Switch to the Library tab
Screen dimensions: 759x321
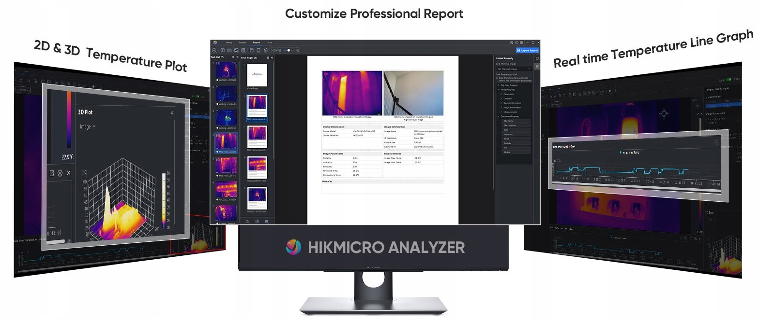coord(229,42)
